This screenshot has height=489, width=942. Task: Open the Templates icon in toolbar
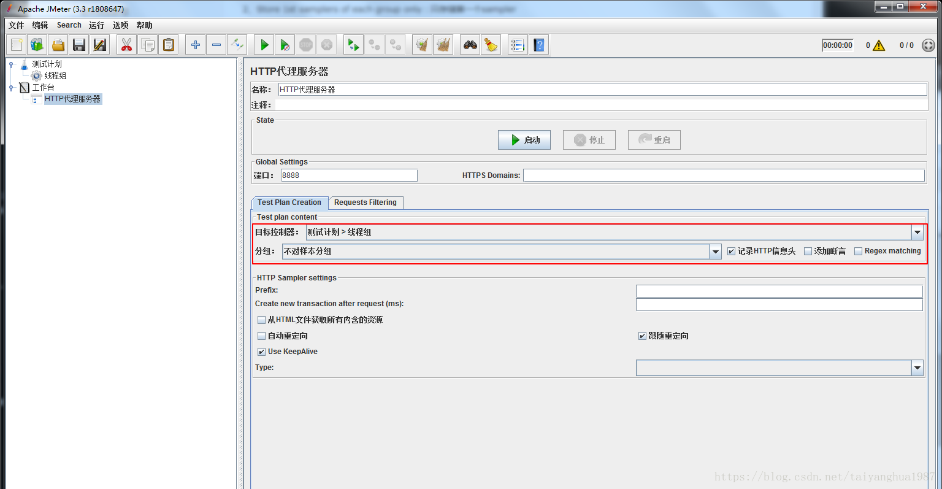point(37,45)
